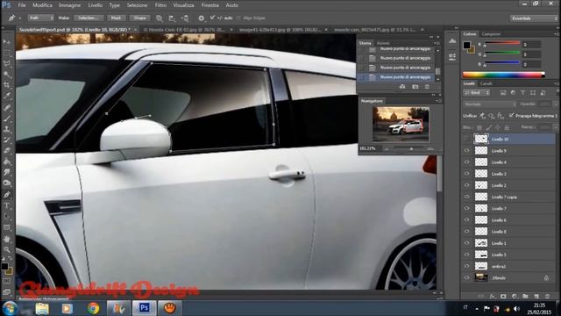This screenshot has width=561, height=316.
Task: Hide Livello 1 layer
Action: click(466, 243)
